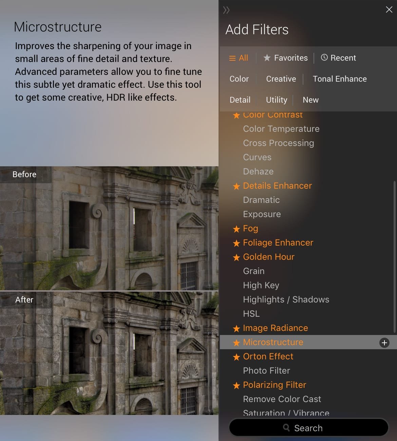
Task: Collapse the Add Filters panel with double chevron
Action: tap(226, 10)
